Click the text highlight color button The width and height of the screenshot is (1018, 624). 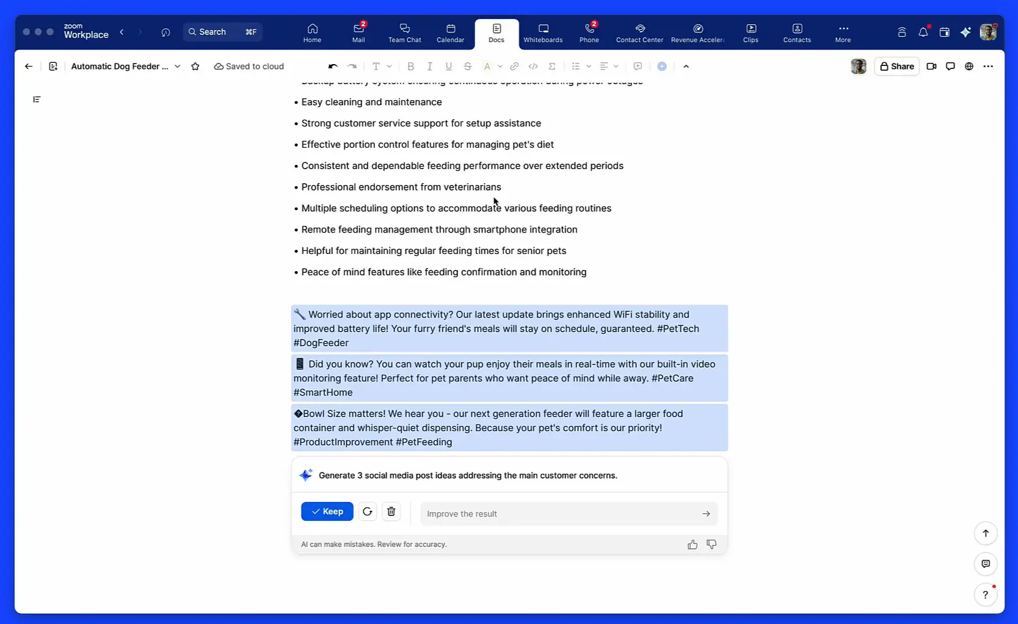[x=487, y=67]
